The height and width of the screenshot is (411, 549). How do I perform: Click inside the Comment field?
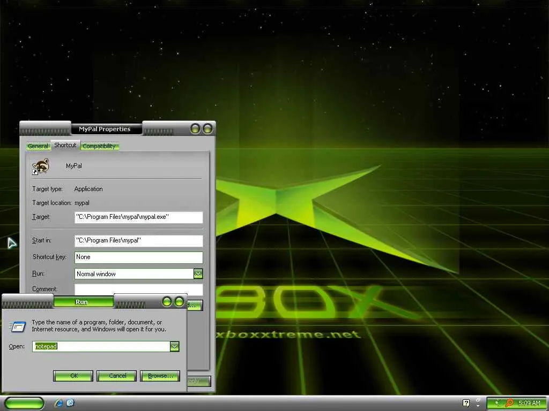139,289
